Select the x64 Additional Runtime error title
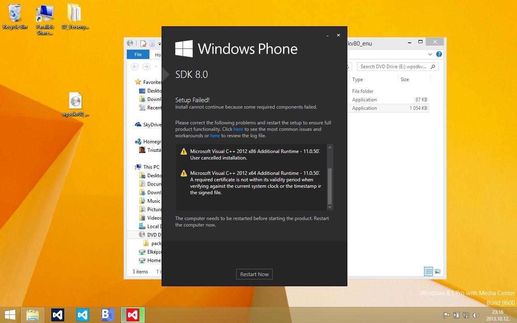517x323 pixels. pos(255,173)
